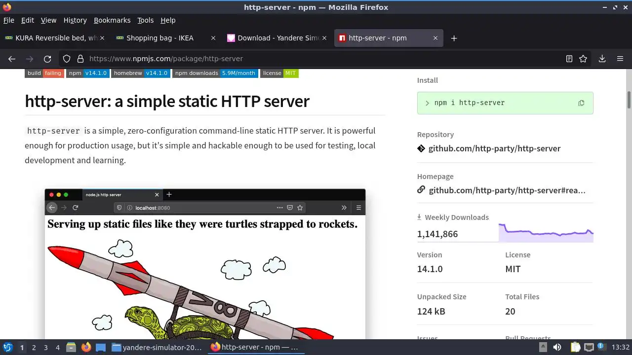632x355 pixels.
Task: Click the removable media eject tray icon
Action: click(x=544, y=347)
